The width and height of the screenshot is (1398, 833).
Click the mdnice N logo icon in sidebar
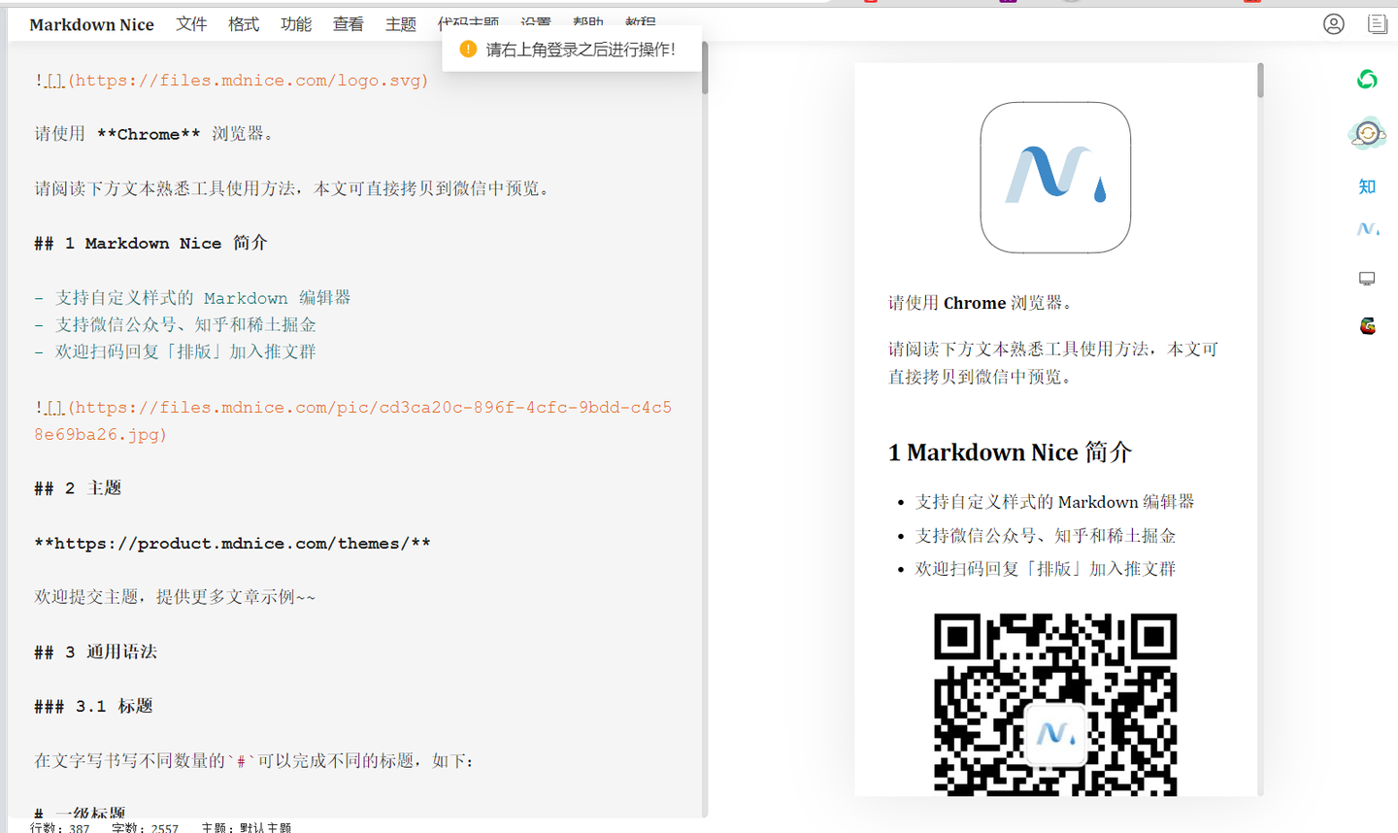(x=1367, y=229)
